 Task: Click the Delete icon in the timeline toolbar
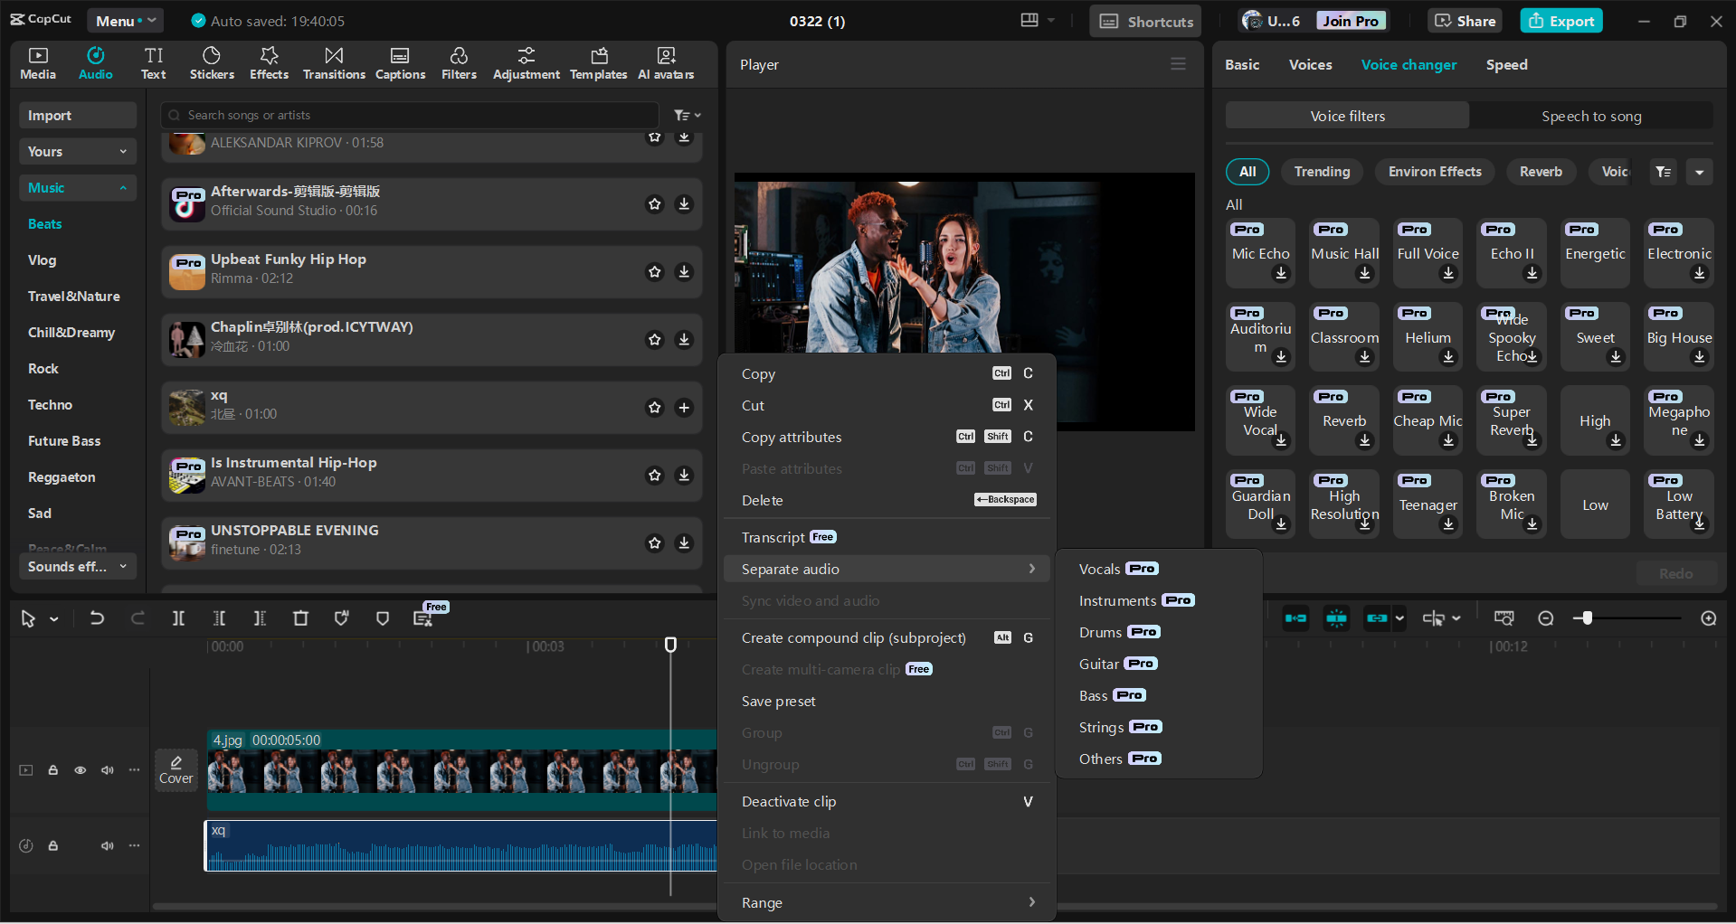tap(301, 618)
